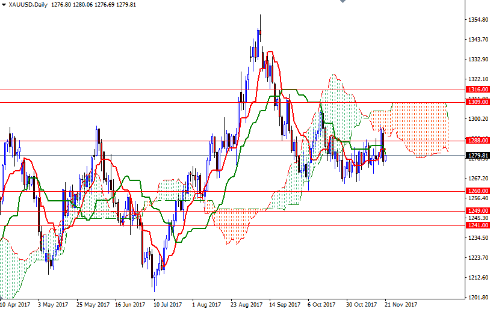Click the 6 Oct 2017 date label

click(x=321, y=304)
